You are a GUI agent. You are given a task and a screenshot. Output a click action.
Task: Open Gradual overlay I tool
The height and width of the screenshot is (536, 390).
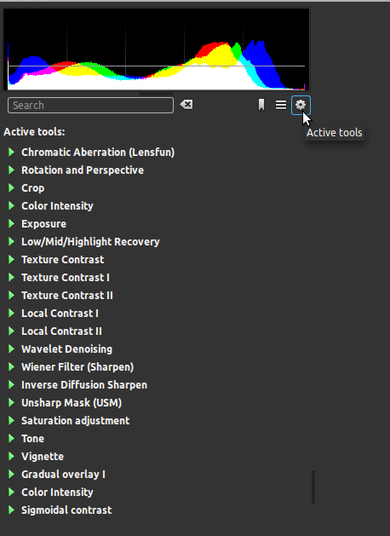(x=63, y=474)
